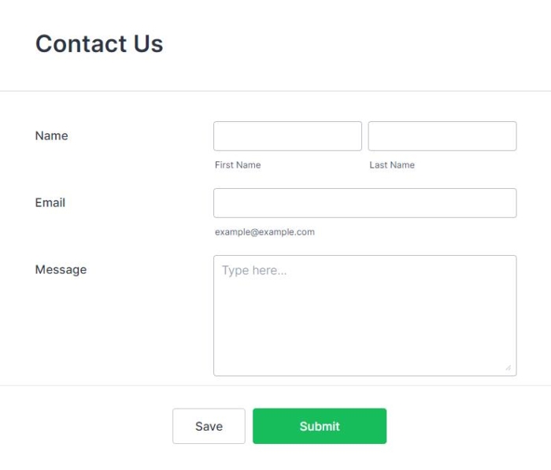
Task: Click inside the Email input field
Action: tap(364, 203)
